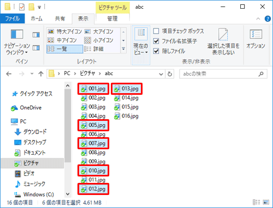Open クイック アクセス in navigation pane

32,94
